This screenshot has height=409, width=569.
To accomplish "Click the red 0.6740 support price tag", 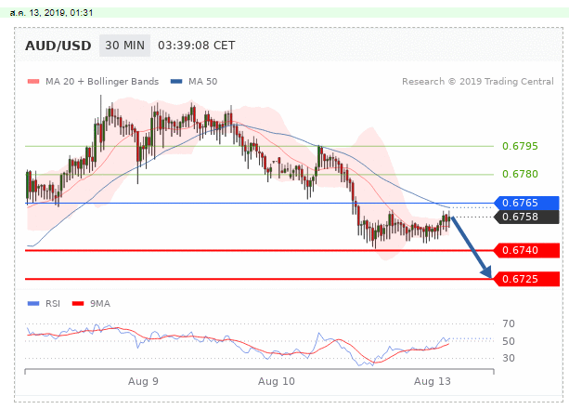I will (x=527, y=250).
